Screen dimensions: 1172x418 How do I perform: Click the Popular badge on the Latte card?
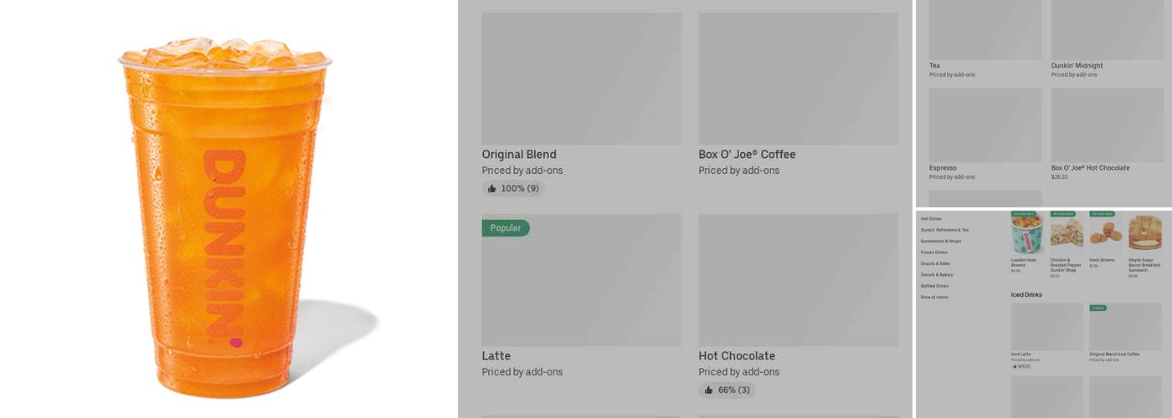coord(506,228)
